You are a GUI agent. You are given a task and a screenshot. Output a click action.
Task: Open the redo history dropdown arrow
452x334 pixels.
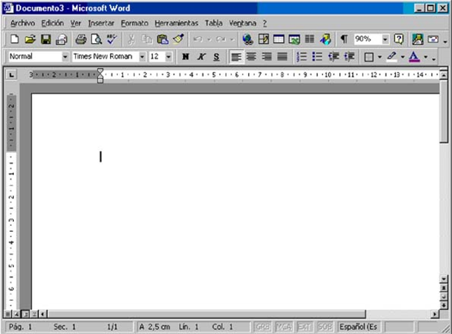[x=233, y=39]
